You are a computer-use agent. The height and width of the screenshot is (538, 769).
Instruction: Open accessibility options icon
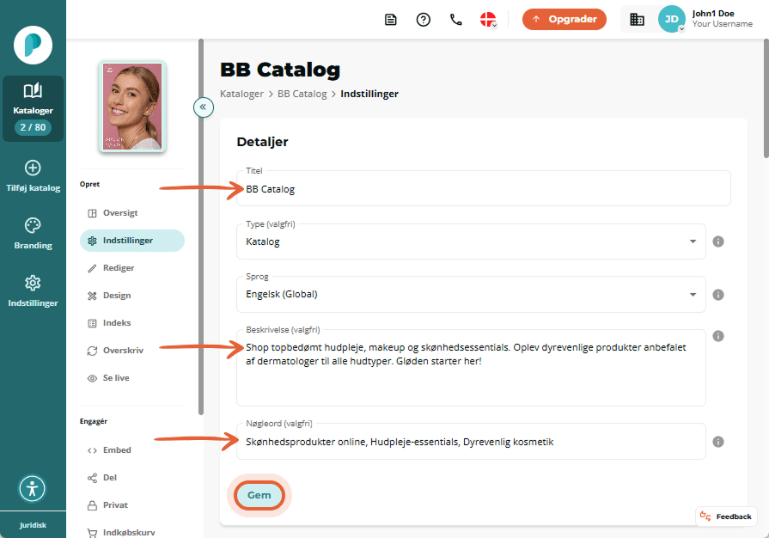(x=33, y=488)
